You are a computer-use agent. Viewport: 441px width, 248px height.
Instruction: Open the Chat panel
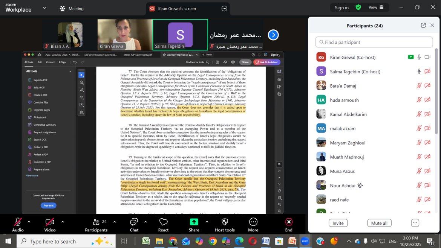pos(134,222)
